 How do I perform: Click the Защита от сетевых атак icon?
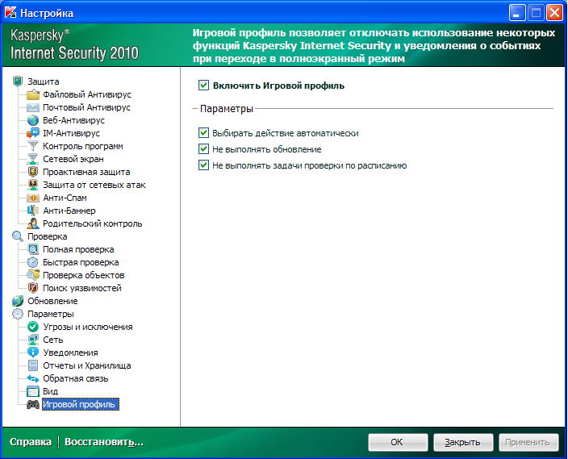(x=33, y=185)
